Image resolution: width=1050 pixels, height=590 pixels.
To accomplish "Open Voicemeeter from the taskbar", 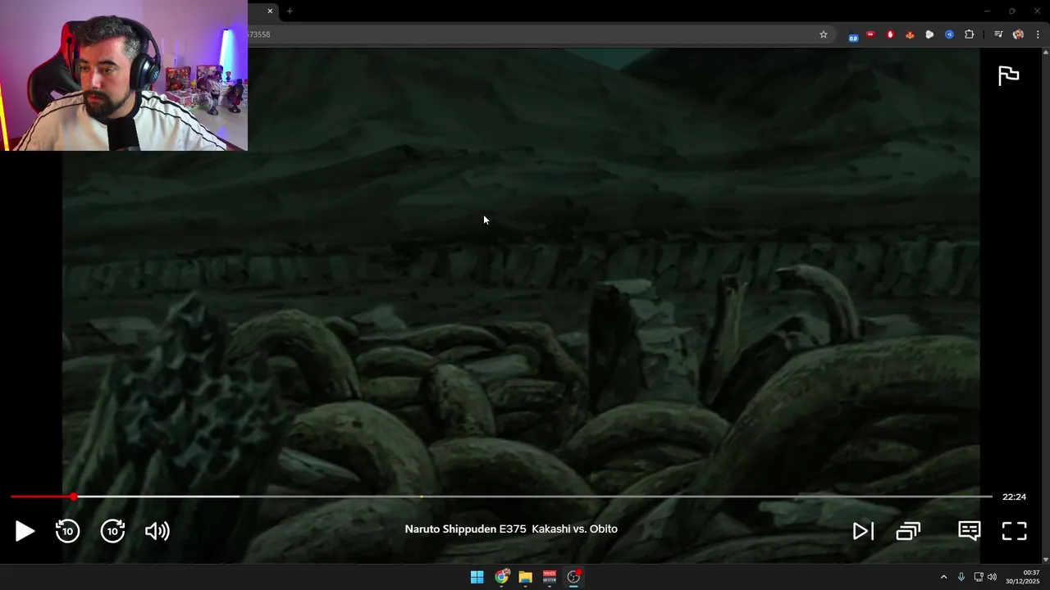I will click(x=550, y=577).
